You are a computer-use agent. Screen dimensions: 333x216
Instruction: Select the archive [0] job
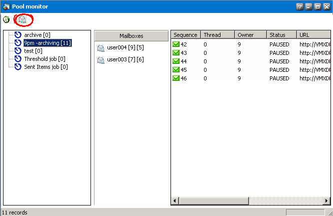pyautogui.click(x=37, y=35)
